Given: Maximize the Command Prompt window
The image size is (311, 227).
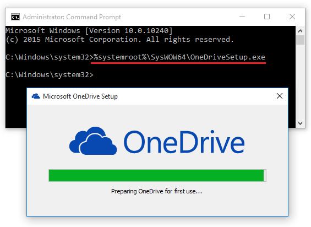Looking at the screenshot, I should coord(267,17).
